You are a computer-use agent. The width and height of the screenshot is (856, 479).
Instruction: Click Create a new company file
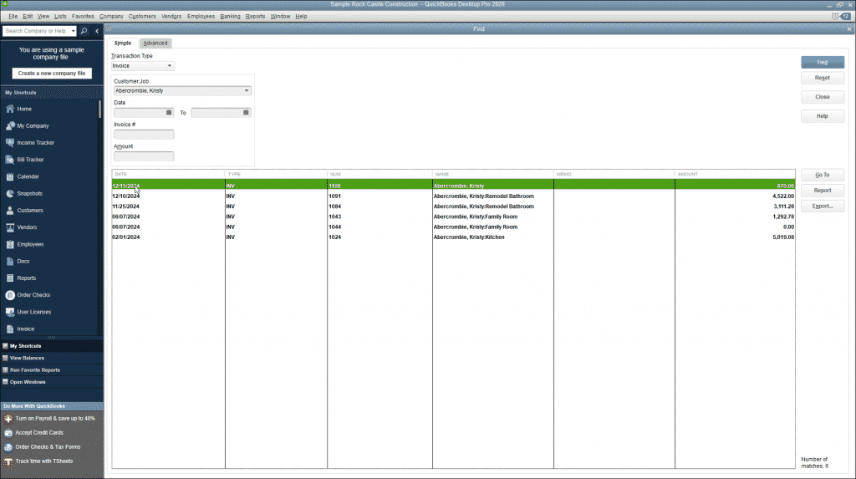pos(52,74)
